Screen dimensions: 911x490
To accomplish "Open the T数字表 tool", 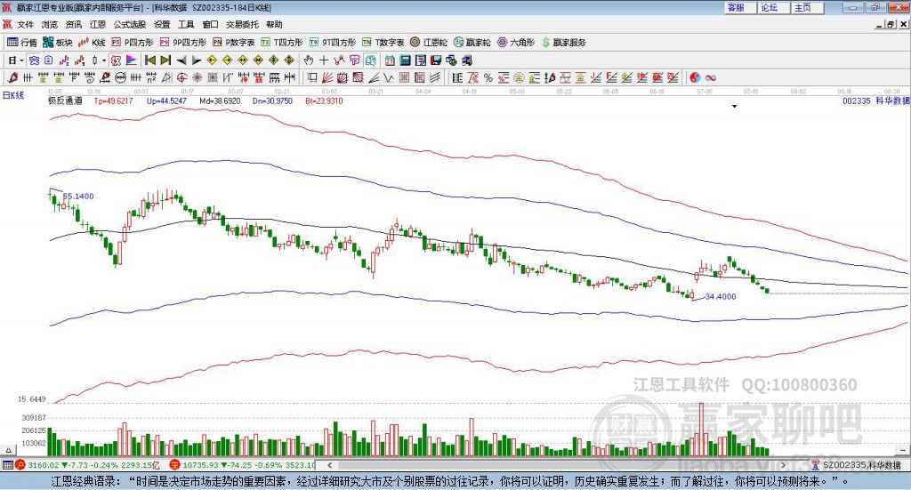I will tap(383, 43).
